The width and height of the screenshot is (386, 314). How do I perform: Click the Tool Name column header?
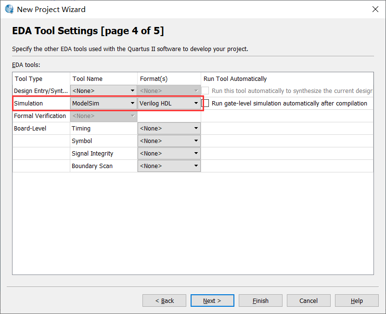coord(103,78)
